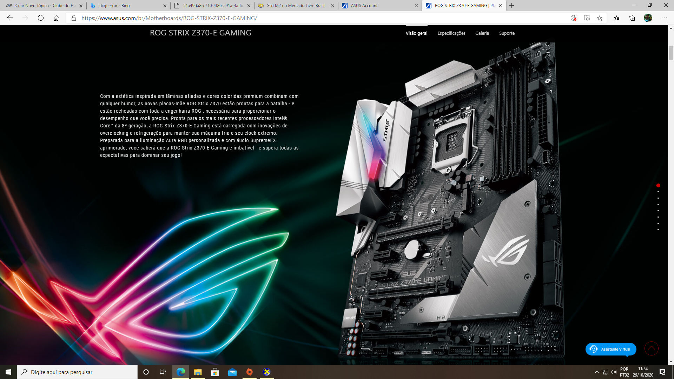The image size is (674, 379).
Task: Go back to the previous page
Action: pos(10,18)
